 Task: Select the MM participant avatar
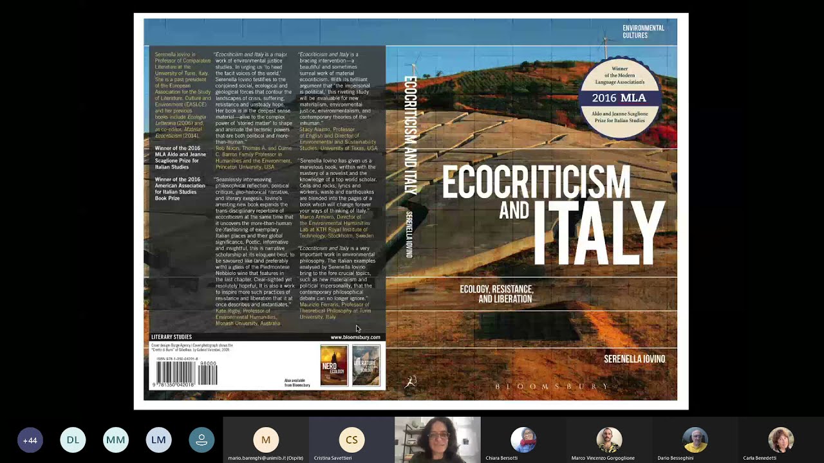[x=116, y=440]
